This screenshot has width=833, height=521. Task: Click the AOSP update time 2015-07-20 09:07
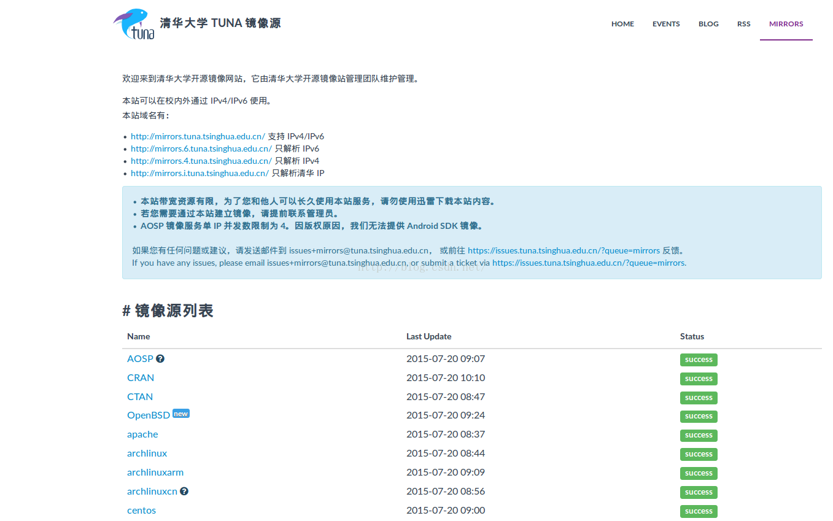pyautogui.click(x=446, y=358)
